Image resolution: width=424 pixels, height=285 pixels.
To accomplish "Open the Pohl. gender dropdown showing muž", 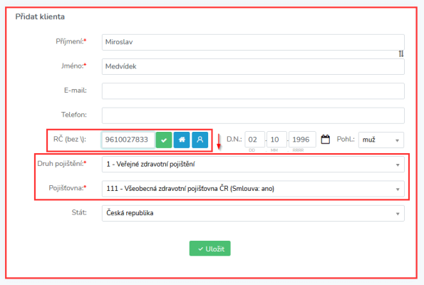I will [381, 140].
